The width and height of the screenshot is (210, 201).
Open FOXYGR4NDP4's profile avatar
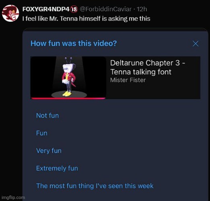point(10,13)
